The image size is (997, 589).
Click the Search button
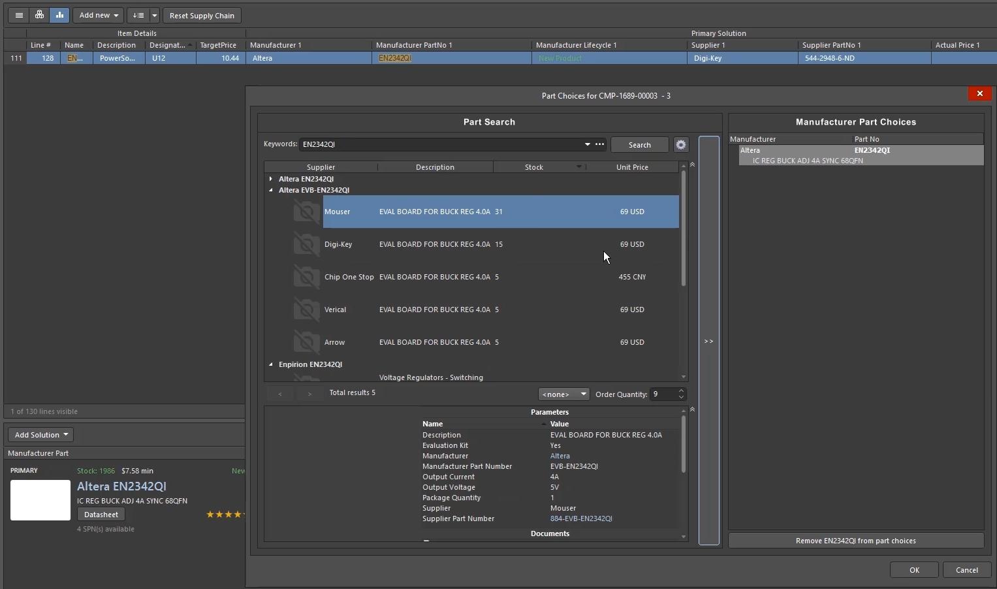639,145
